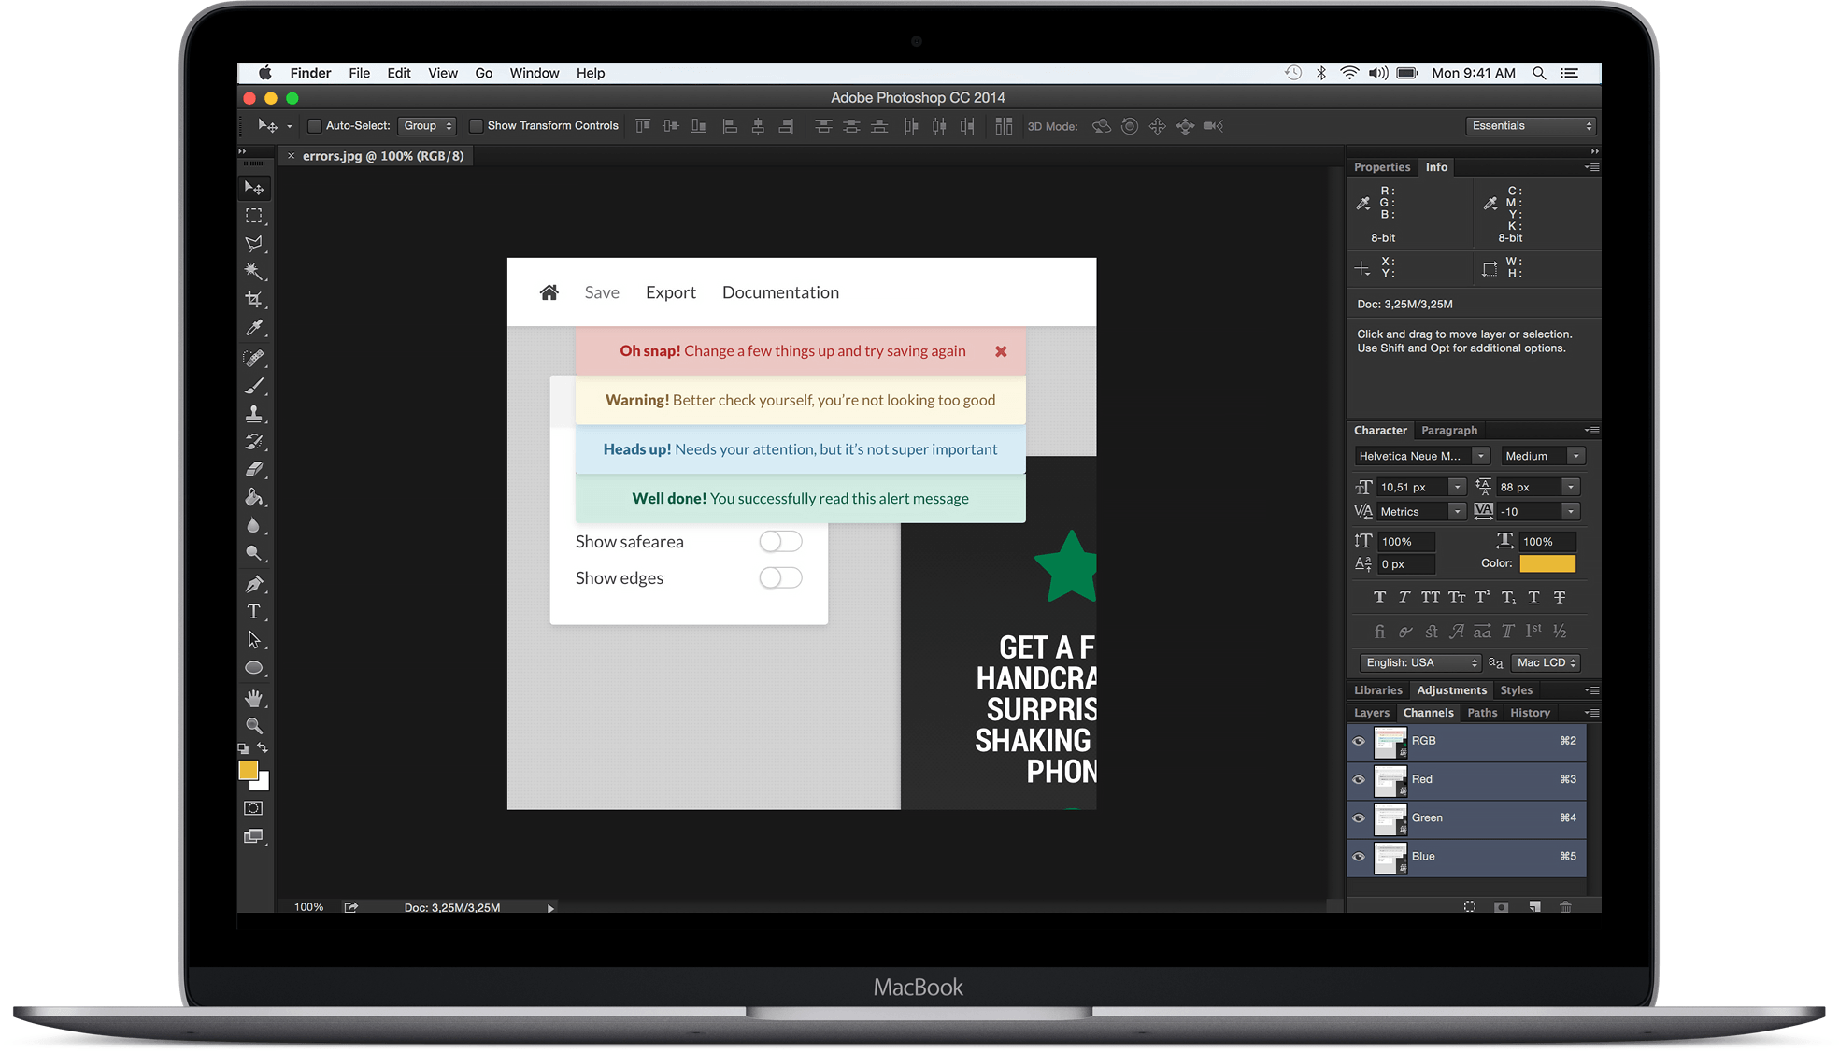Select the Crop tool

click(254, 300)
